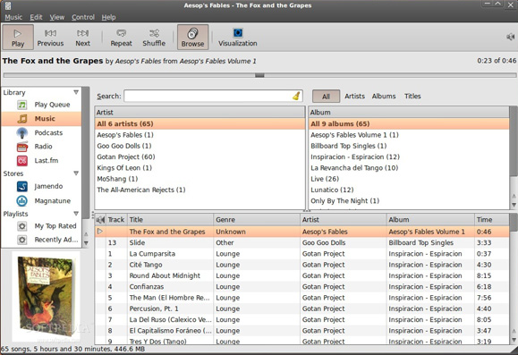Image resolution: width=518 pixels, height=355 pixels.
Task: Select All 6 artists (65) row
Action: (200, 123)
